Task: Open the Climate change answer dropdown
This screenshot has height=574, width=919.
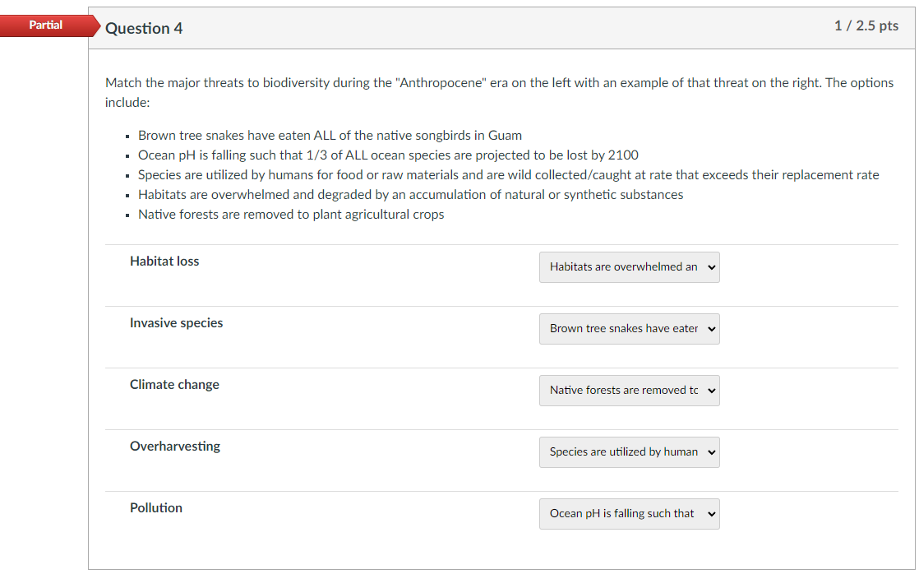Action: (x=629, y=391)
